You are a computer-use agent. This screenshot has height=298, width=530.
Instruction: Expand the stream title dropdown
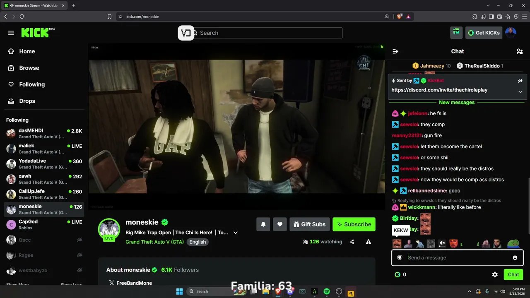point(236,233)
